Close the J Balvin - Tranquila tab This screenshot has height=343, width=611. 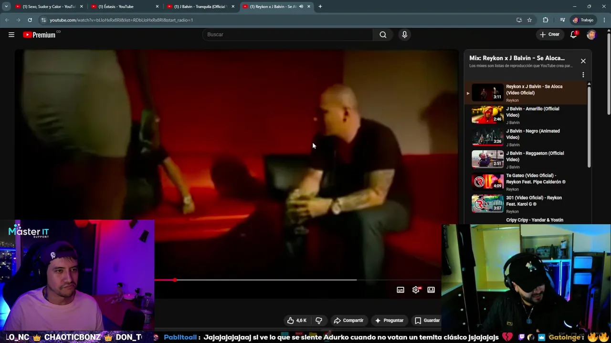tap(233, 7)
